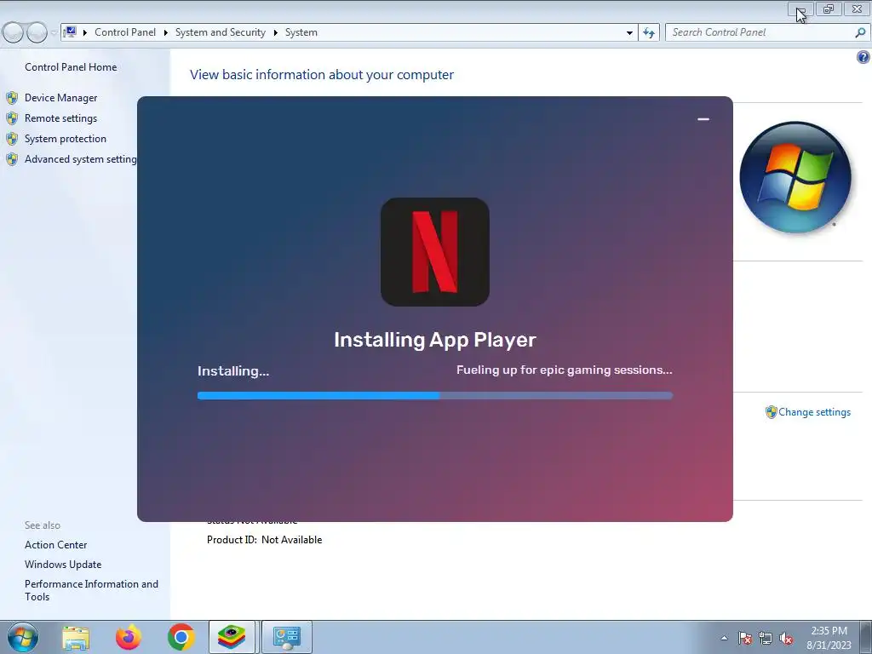Click the Change settings shield icon
This screenshot has width=872, height=654.
click(771, 412)
